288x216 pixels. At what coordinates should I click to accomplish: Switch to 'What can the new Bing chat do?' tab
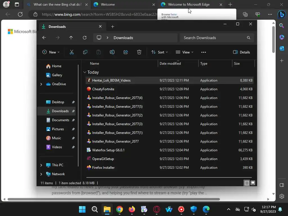[x=57, y=4]
